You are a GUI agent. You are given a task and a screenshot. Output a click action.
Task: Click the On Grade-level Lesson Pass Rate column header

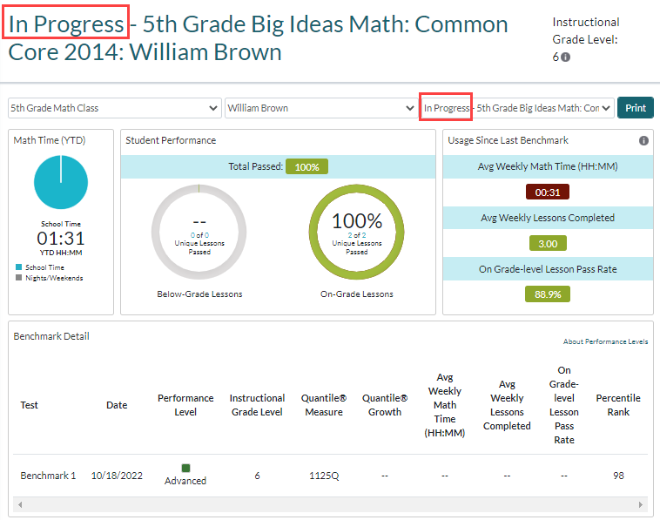tap(564, 405)
